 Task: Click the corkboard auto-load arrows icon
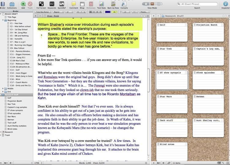[169, 163]
